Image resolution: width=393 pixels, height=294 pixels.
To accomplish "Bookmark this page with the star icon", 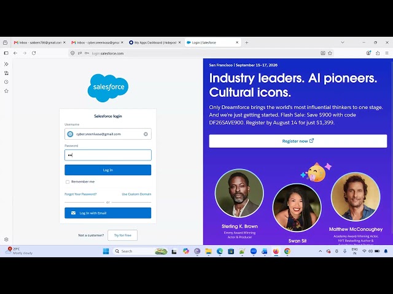I will coord(330,53).
